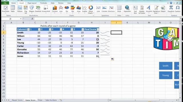Click inside the formula bar
The image size is (183, 102).
tap(107, 19)
